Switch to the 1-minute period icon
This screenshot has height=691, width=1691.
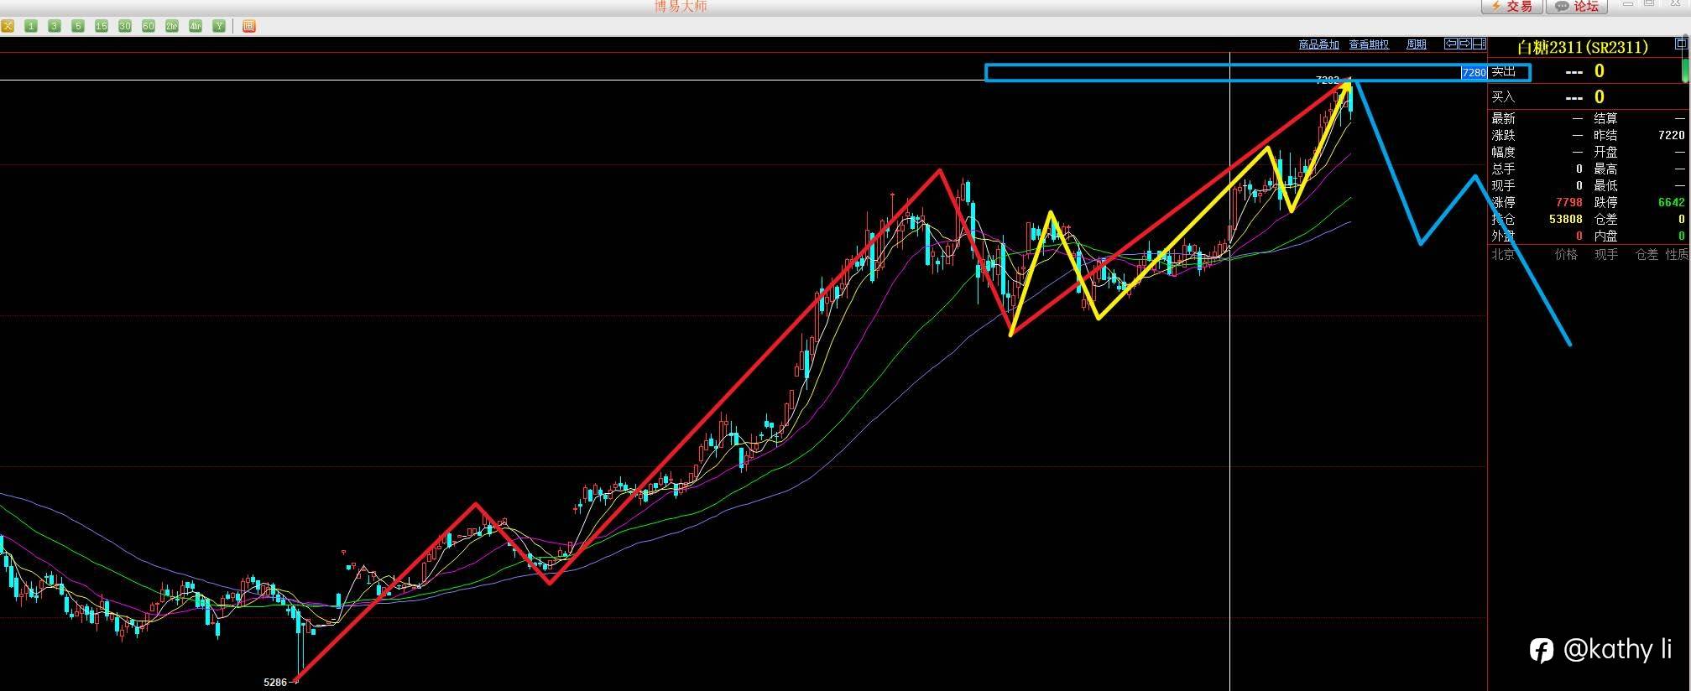(x=31, y=26)
